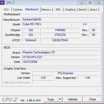This screenshot has height=104, width=104.
Task: Maximize the CPU-Z window
Action: click(x=90, y=3)
